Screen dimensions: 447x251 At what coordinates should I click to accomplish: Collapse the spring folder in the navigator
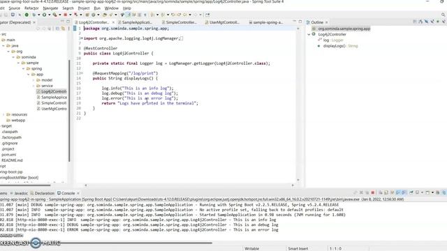23,68
